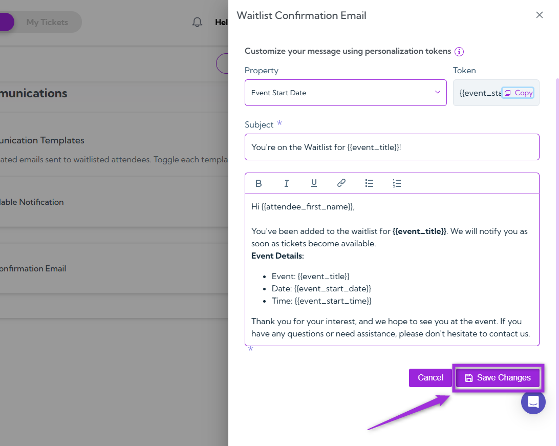This screenshot has width=559, height=446.
Task: Insert a hyperlink using the link icon
Action: click(x=341, y=183)
